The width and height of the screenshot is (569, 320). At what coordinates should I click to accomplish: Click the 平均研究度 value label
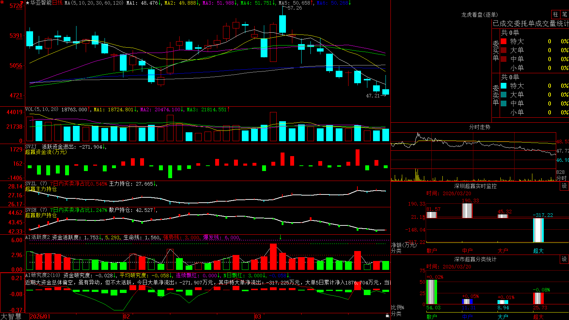144,275
